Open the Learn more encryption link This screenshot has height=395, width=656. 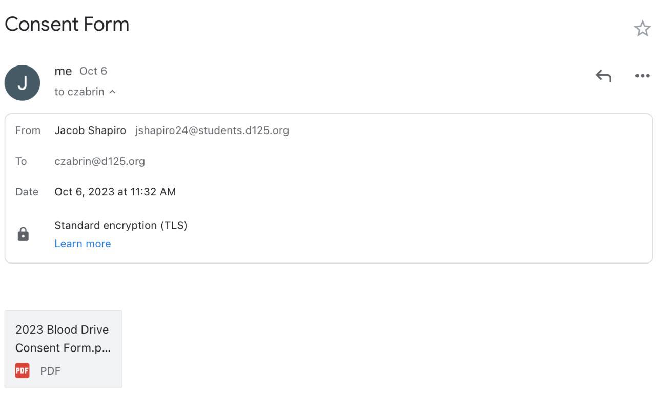pyautogui.click(x=83, y=244)
